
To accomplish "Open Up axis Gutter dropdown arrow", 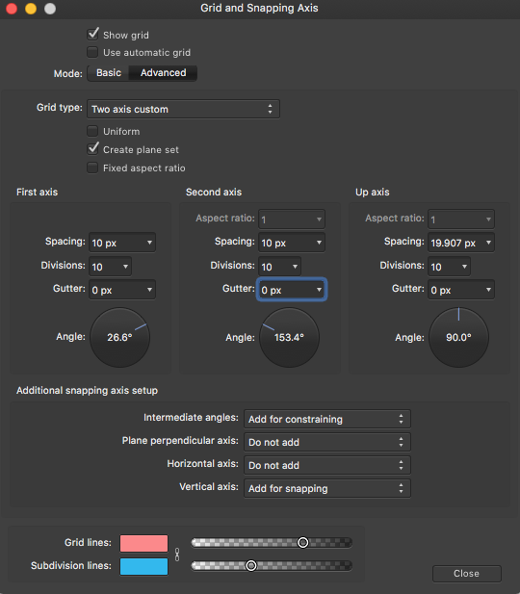I will pyautogui.click(x=488, y=290).
